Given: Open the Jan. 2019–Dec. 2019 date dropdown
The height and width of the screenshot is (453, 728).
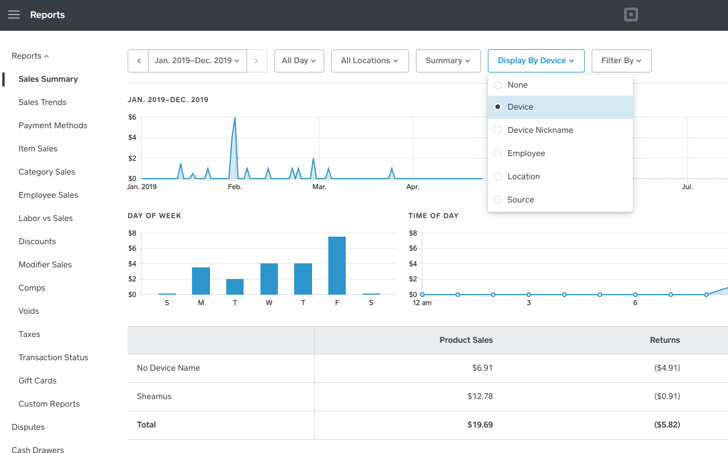Looking at the screenshot, I should [x=197, y=61].
